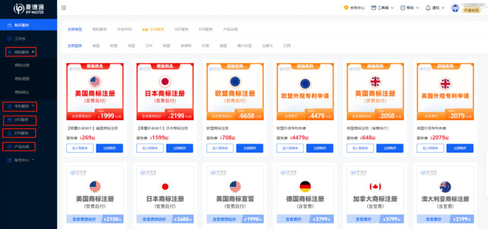Filter by country 韩国
488x229 pixels.
tap(166, 46)
